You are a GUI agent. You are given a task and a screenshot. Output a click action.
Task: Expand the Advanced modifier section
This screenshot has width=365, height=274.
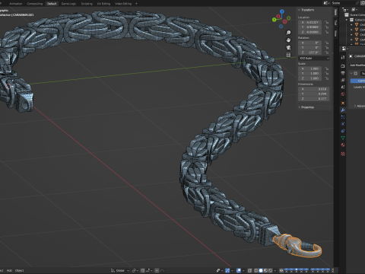click(360, 106)
